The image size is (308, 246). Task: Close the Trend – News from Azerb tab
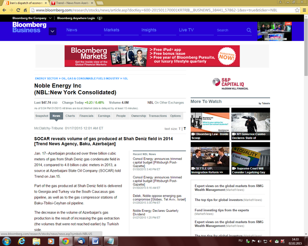92,3
